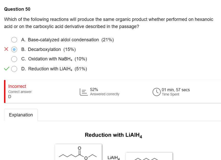
Task: Click the 'Correct answer D' text
Action: 20,94
